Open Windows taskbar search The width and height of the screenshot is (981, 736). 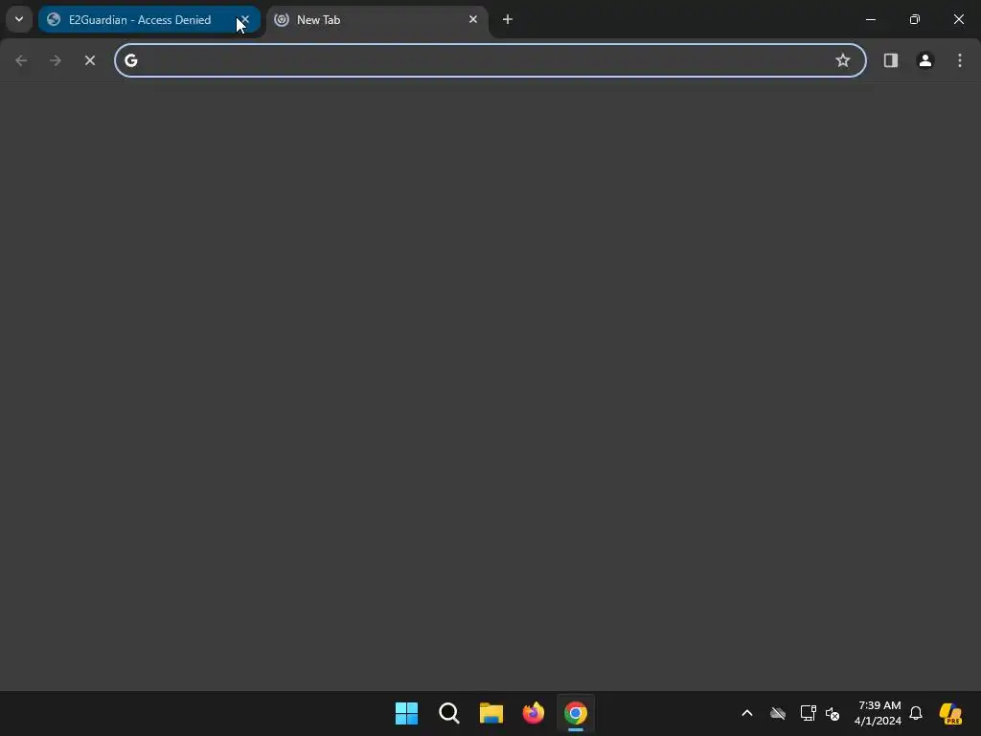coord(448,713)
